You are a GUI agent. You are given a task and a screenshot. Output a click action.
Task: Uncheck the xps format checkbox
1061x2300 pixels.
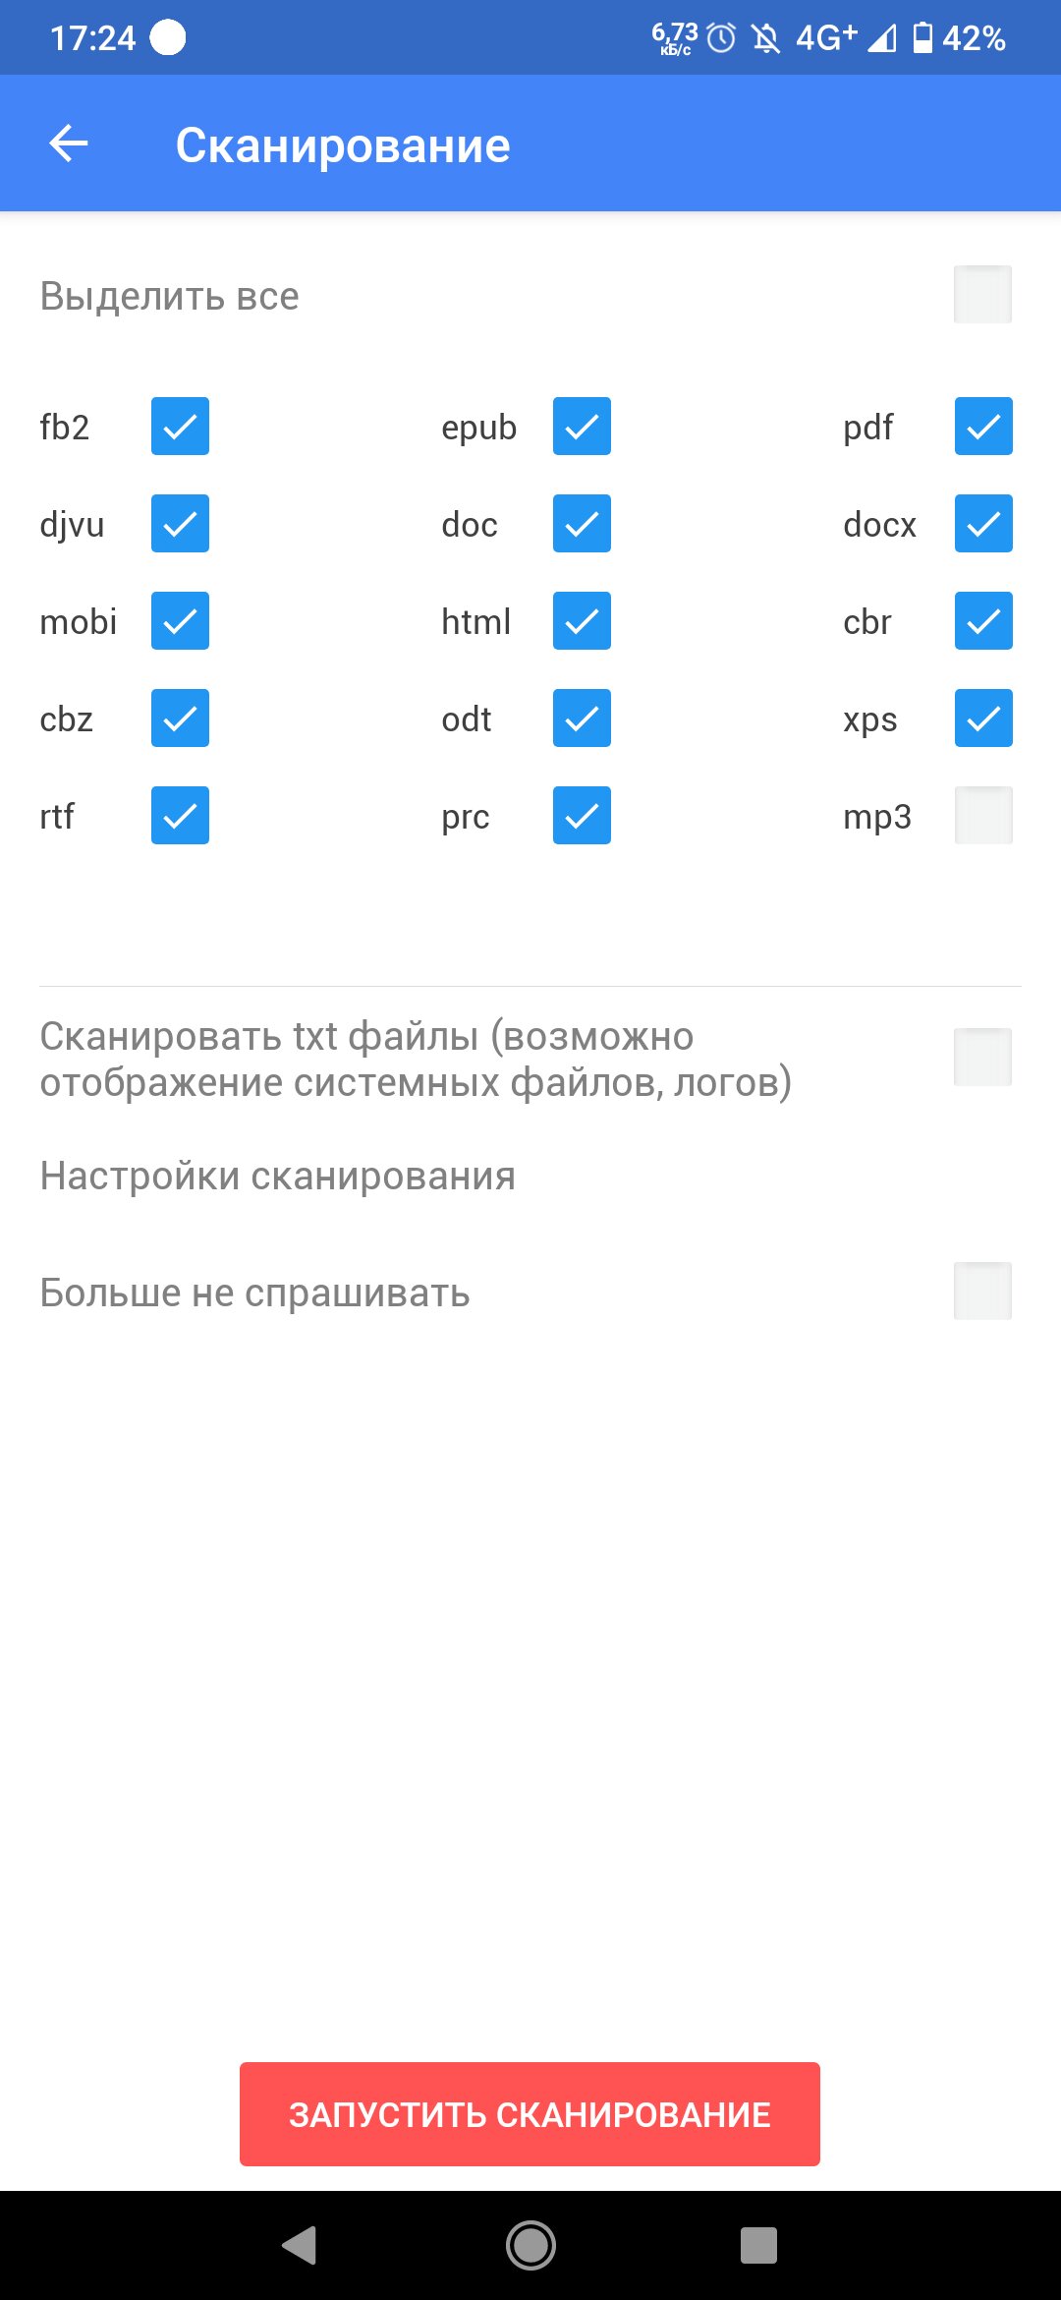tap(983, 719)
